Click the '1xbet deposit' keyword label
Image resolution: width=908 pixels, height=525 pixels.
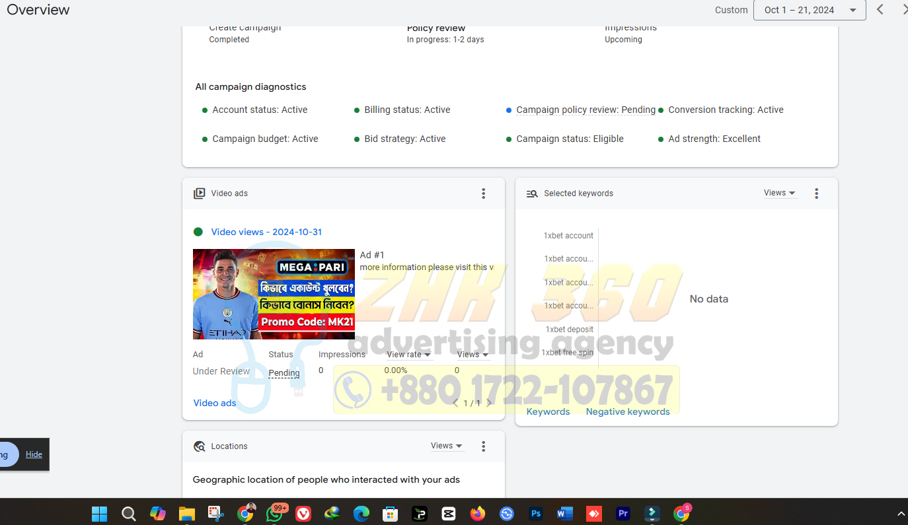570,330
